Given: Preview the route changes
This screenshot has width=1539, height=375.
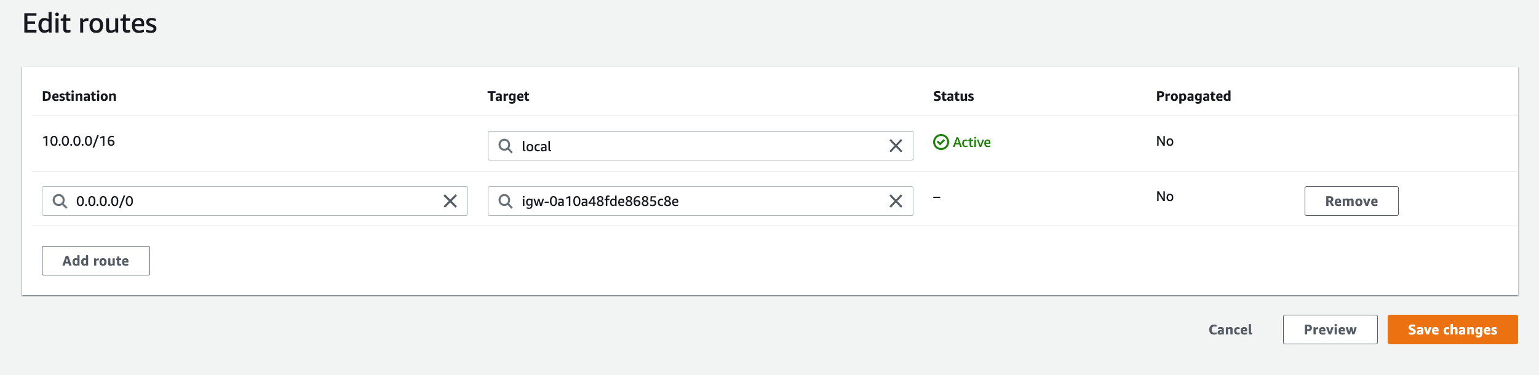Looking at the screenshot, I should [1330, 330].
